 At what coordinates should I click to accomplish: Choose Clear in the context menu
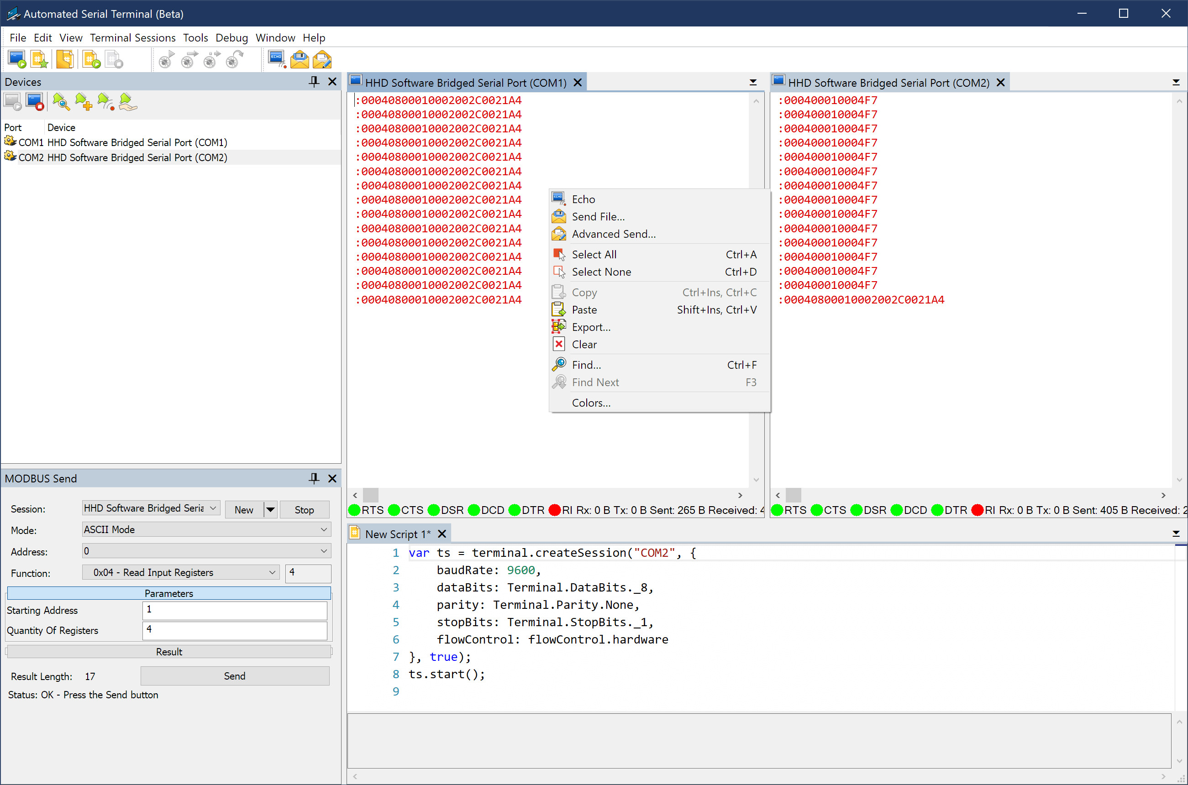pyautogui.click(x=660, y=345)
